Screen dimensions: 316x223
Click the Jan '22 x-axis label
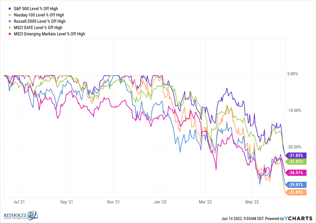tap(159, 202)
